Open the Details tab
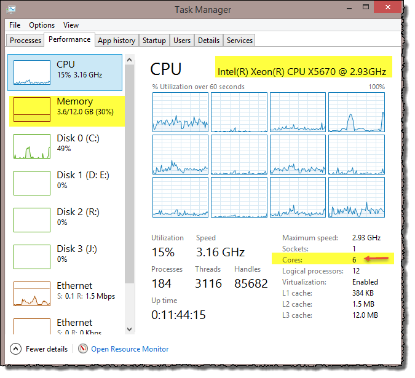Screen dimensions: 415x378 point(208,41)
